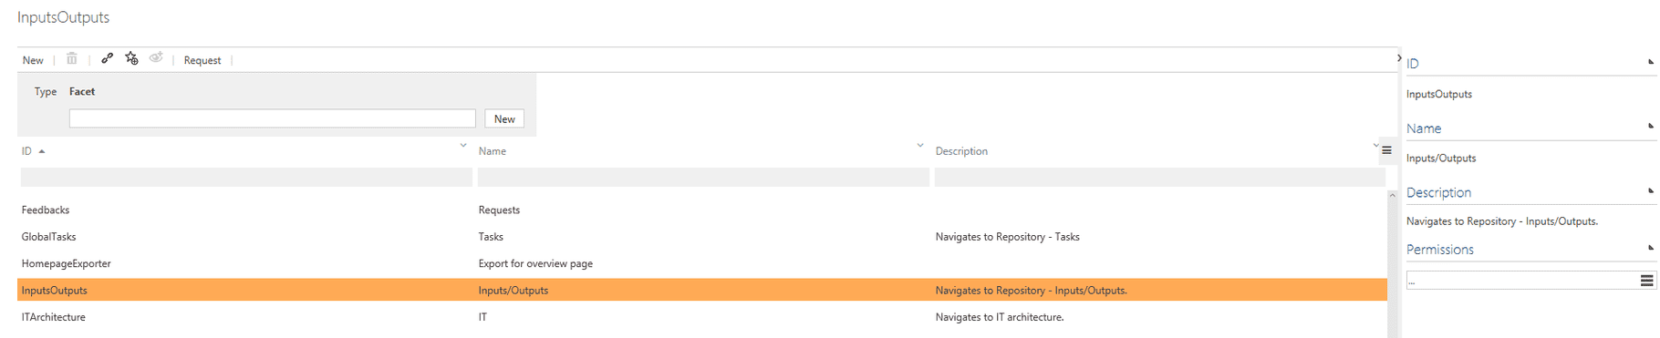Expand the Name section corner marker
This screenshot has width=1660, height=338.
(1651, 126)
